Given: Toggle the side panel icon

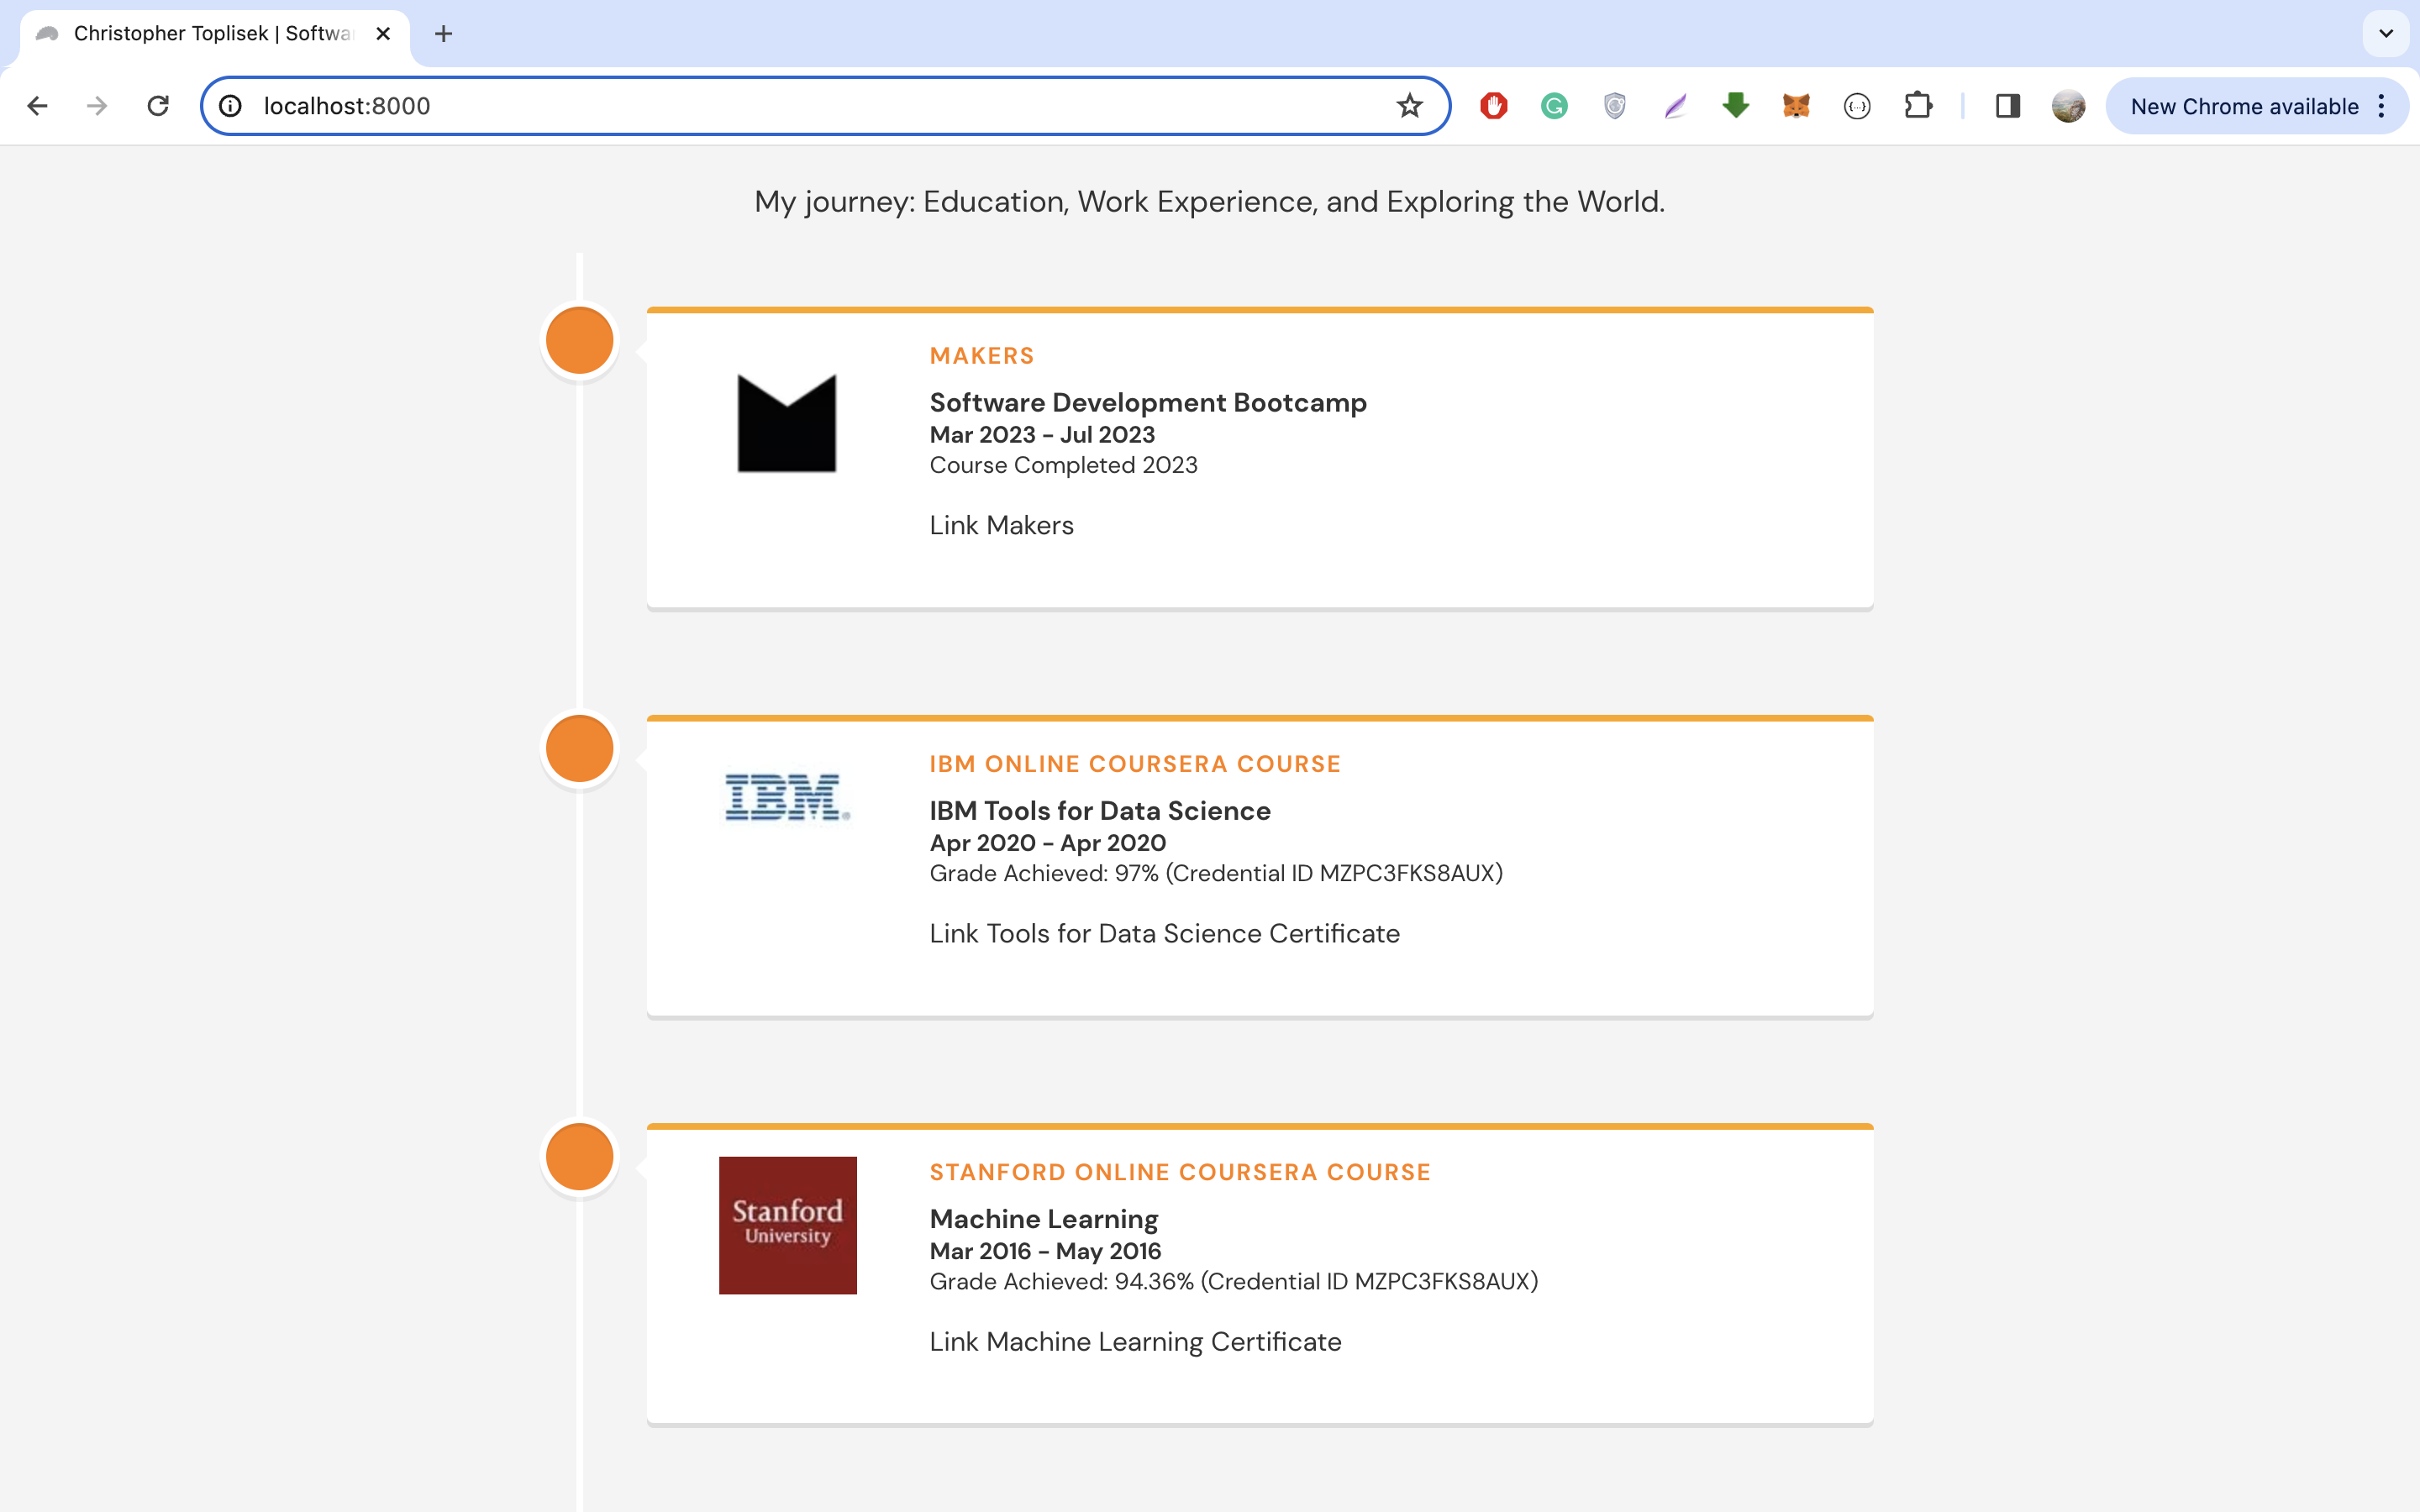Looking at the screenshot, I should (x=2007, y=105).
